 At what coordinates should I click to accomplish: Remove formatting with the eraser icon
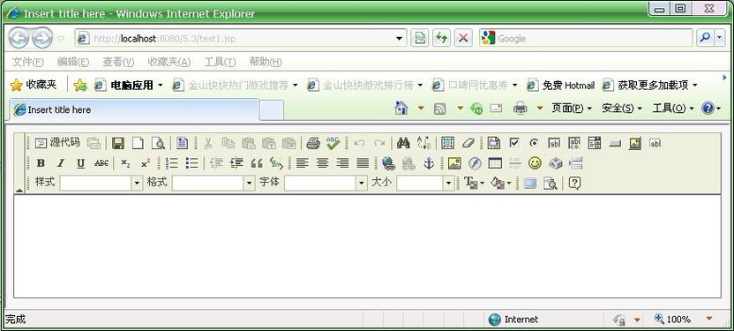pos(468,143)
